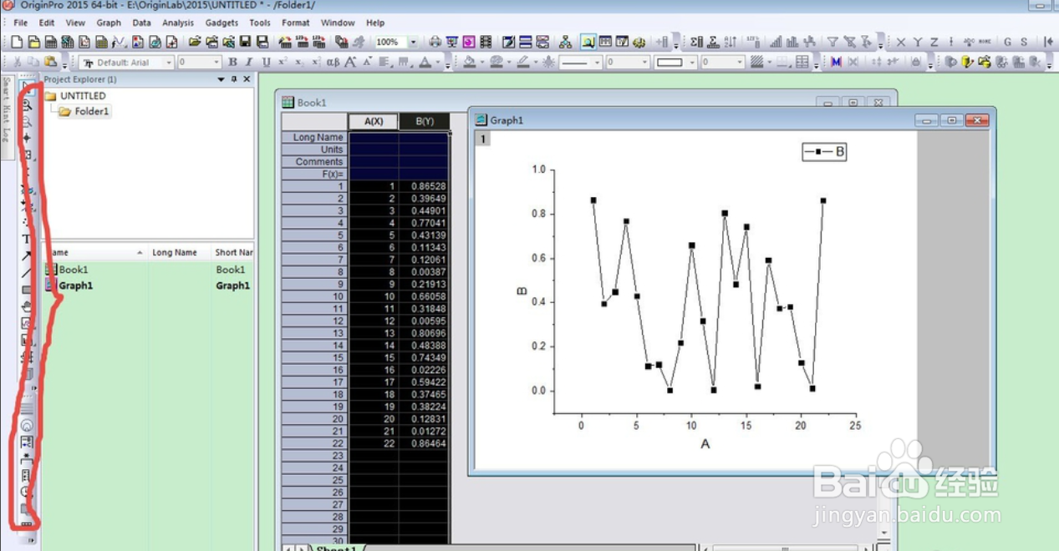Click the fill color paint bucket icon
1059x551 pixels.
469,63
